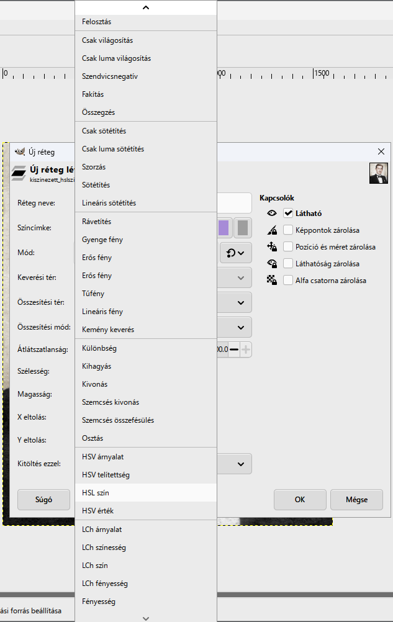Select Gyenge fény blend mode

(146, 240)
